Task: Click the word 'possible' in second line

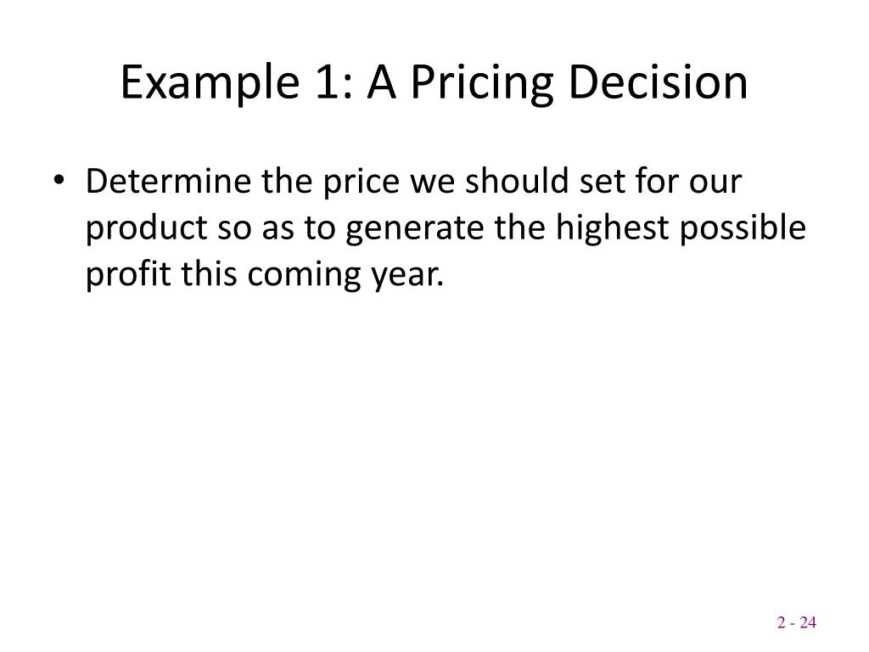Action: coord(743,229)
